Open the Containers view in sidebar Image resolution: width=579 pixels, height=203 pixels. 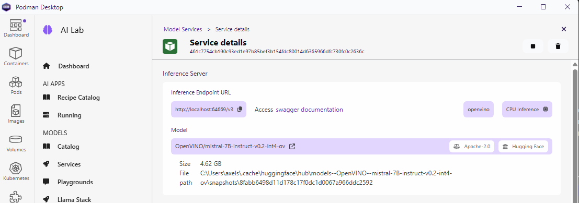click(16, 56)
